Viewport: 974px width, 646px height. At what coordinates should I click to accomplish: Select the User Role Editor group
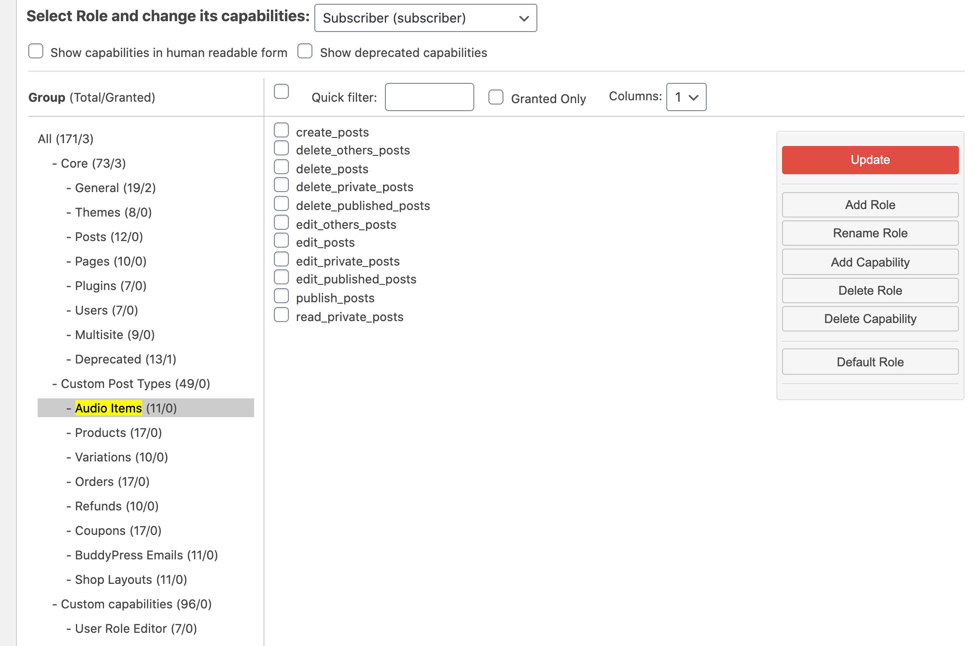coord(136,629)
